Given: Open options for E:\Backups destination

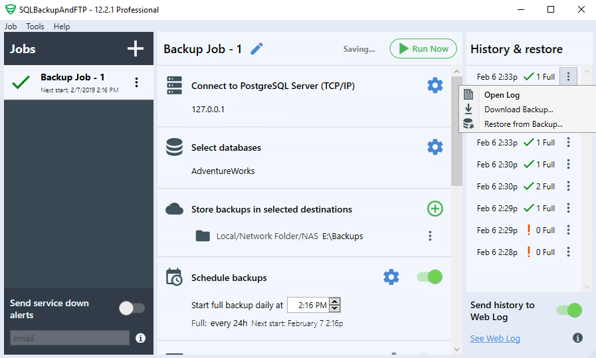Looking at the screenshot, I should point(430,236).
